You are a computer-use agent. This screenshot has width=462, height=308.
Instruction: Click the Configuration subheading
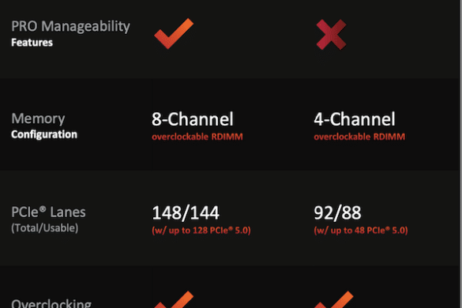point(44,134)
